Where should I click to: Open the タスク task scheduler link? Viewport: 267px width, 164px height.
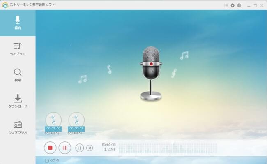[x=52, y=161]
